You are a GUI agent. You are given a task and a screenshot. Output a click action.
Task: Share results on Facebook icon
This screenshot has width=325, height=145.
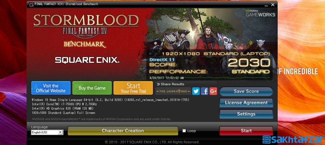(x=204, y=91)
